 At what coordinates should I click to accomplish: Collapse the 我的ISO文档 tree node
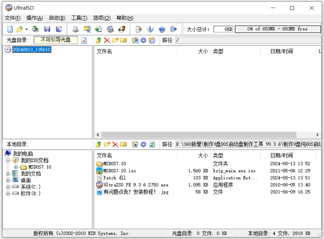coord(8,160)
